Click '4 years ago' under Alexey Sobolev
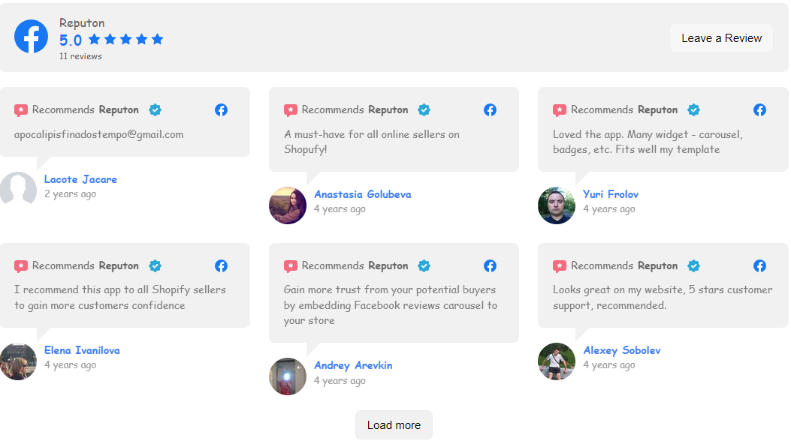Viewport: 791px width, 441px height. tap(609, 365)
